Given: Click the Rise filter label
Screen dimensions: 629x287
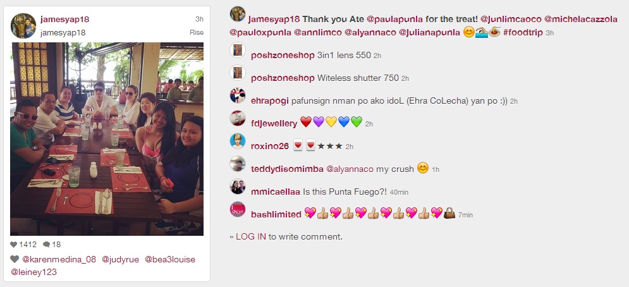Looking at the screenshot, I should click(197, 32).
